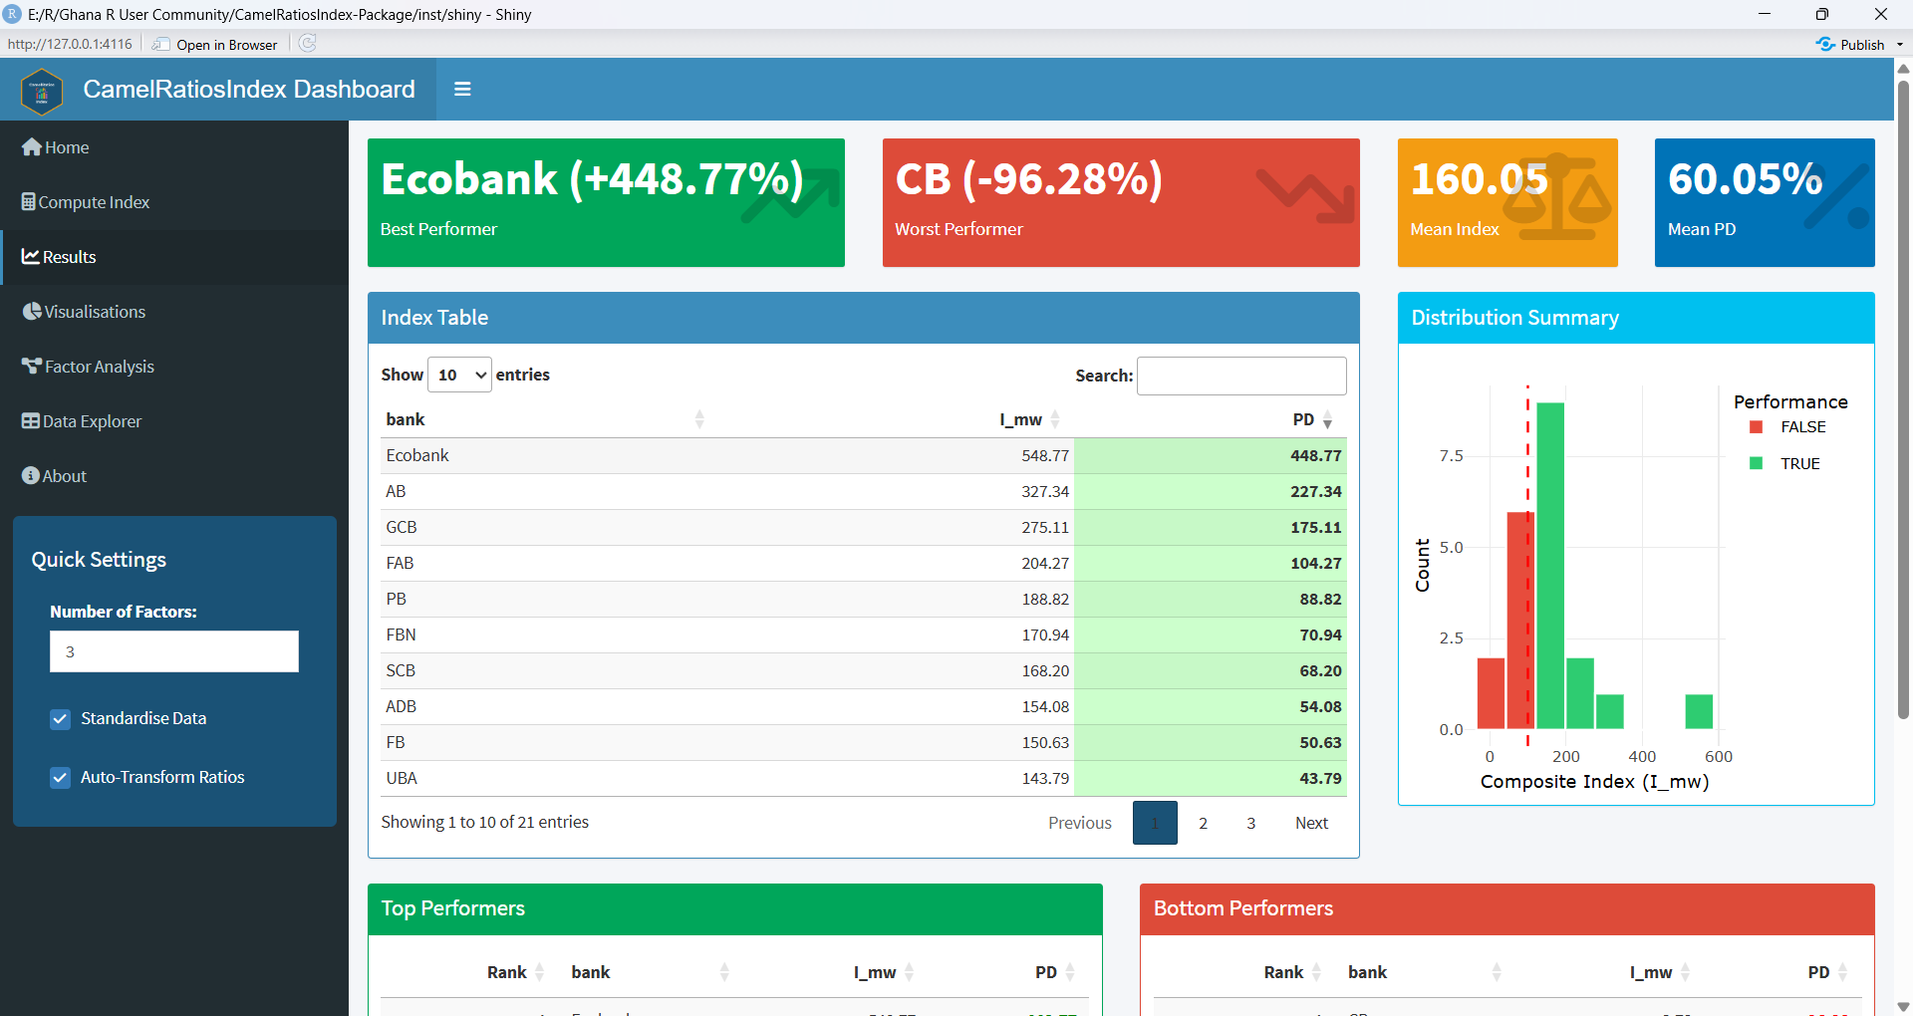The width and height of the screenshot is (1913, 1016).
Task: Click the hamburger sidebar toggle icon
Action: pyautogui.click(x=462, y=89)
